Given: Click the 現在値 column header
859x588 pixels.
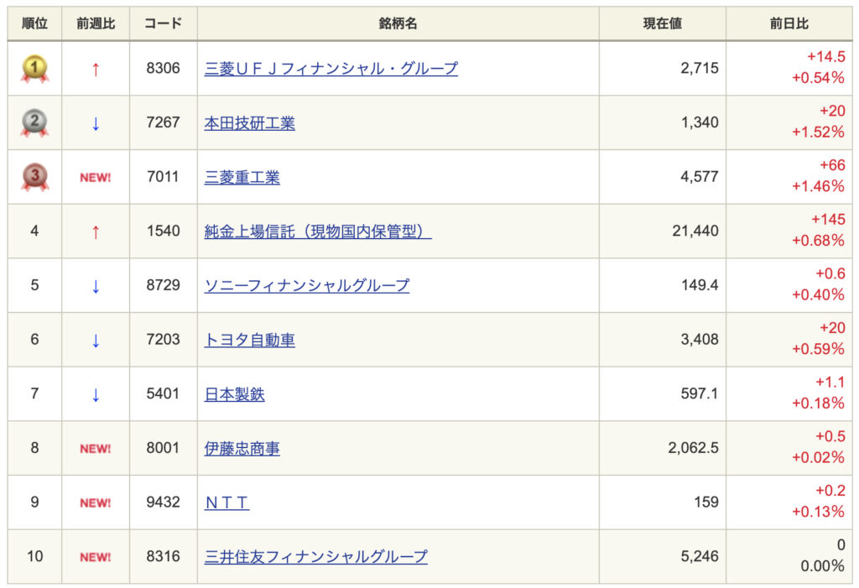Looking at the screenshot, I should (662, 23).
